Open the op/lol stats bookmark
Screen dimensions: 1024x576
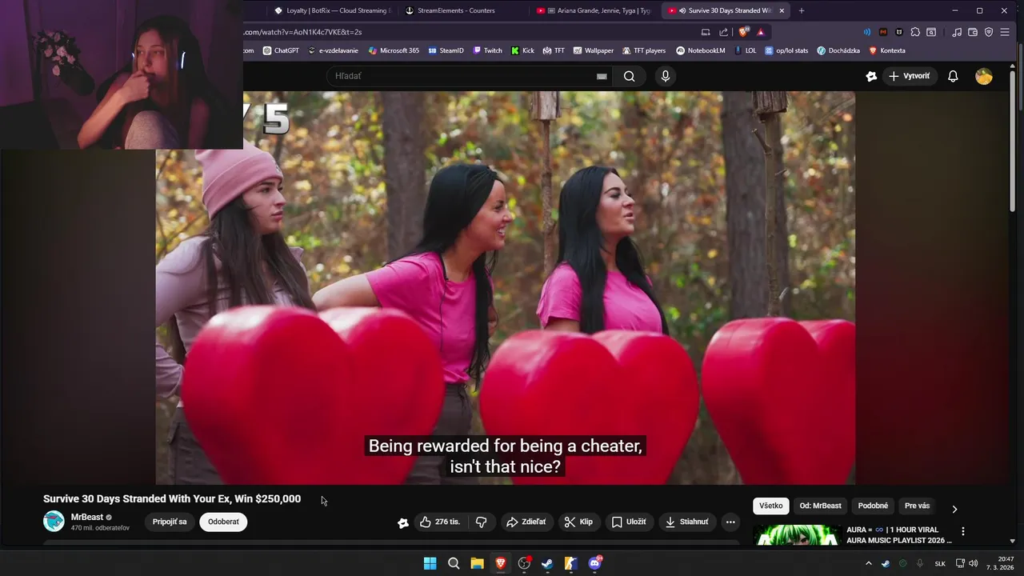(x=786, y=50)
